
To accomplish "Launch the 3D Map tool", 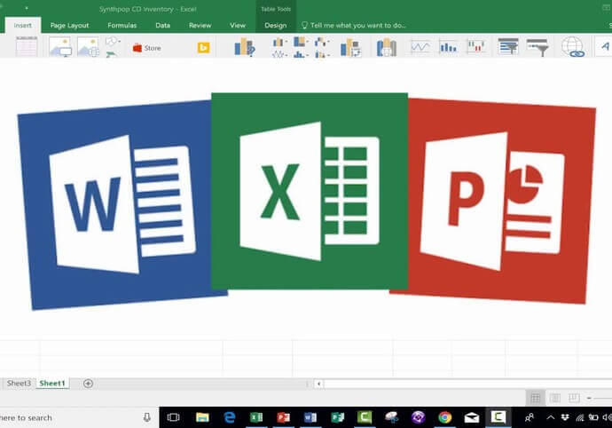I will pos(387,47).
